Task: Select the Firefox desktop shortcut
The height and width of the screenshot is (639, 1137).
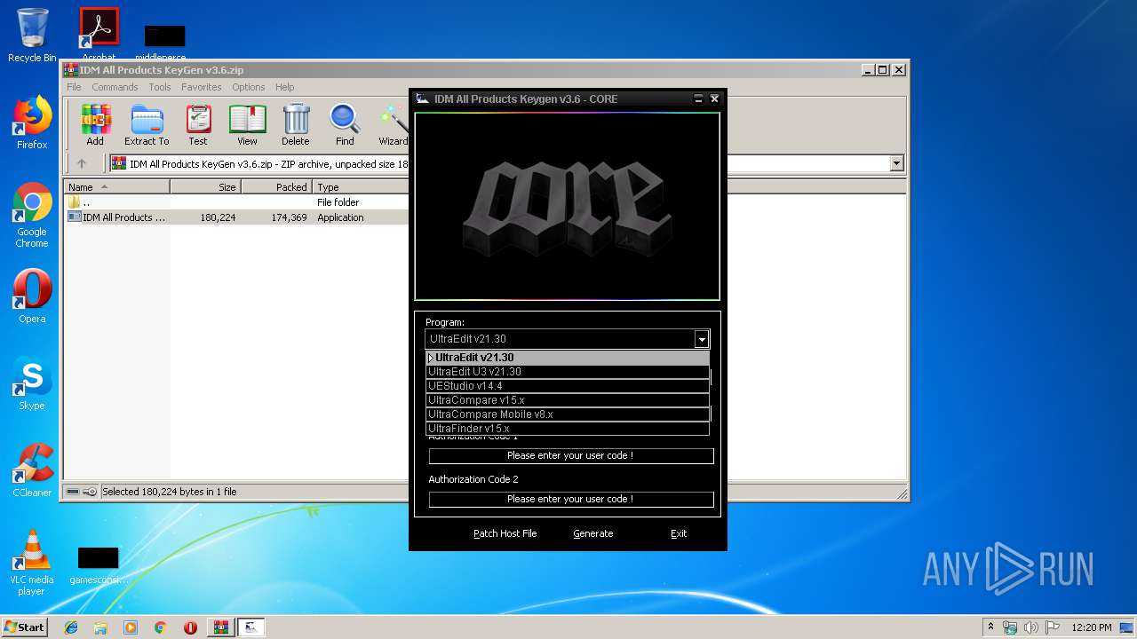Action: click(x=32, y=122)
